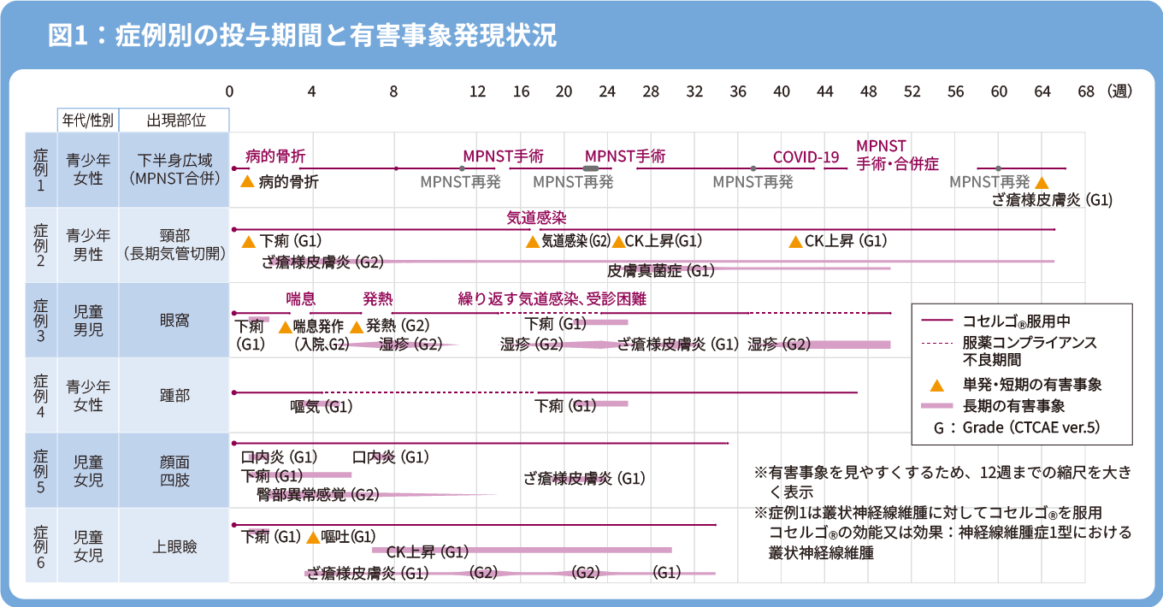The height and width of the screenshot is (607, 1163).
Task: Click 症例2 CK上昇 triangle near week 41
Action: click(x=795, y=242)
